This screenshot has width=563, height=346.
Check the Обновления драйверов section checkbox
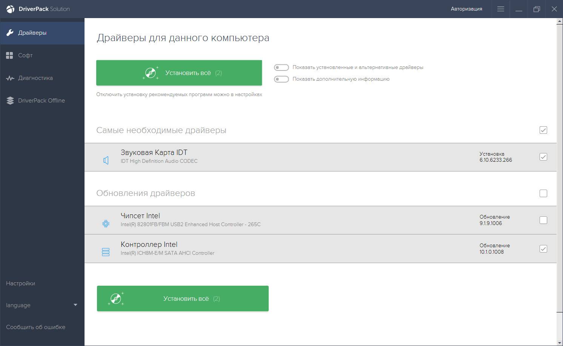pyautogui.click(x=543, y=193)
